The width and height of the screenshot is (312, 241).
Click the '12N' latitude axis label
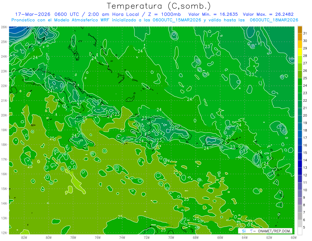[4, 233]
